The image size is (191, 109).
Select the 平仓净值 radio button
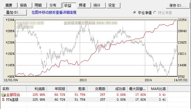[135, 13]
